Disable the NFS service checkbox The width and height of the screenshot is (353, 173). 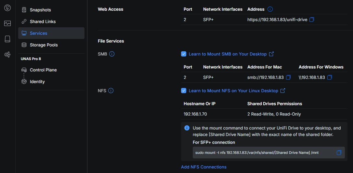tap(184, 91)
